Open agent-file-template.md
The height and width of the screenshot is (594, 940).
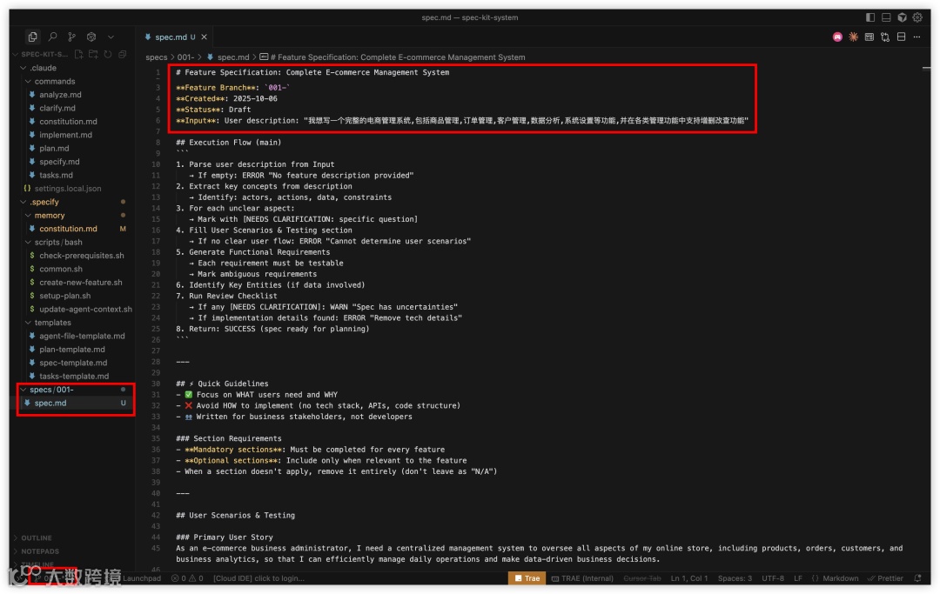tap(82, 337)
